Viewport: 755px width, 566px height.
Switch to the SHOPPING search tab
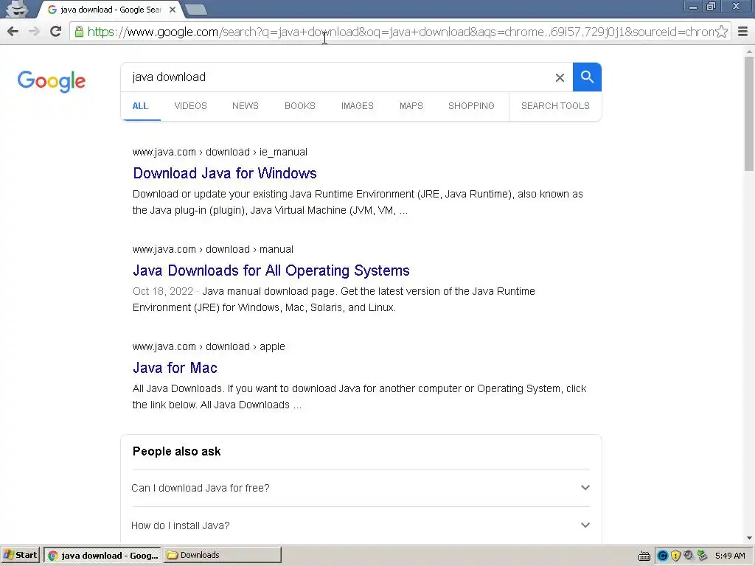[471, 106]
